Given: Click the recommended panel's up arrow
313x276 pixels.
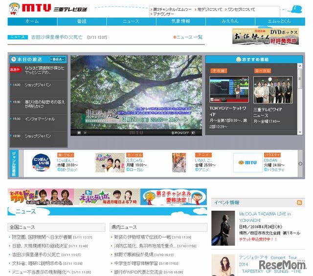Looking at the screenshot, I should coord(300,66).
